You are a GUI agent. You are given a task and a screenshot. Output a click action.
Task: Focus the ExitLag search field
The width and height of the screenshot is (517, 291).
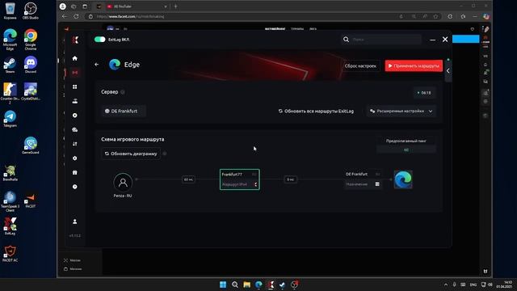point(385,40)
